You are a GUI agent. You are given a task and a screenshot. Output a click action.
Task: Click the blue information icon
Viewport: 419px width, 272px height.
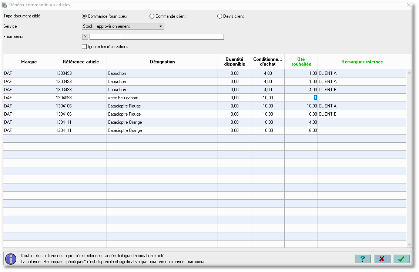tap(11, 259)
